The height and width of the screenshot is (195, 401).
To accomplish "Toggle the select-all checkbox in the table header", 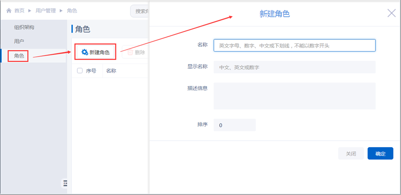I will point(80,71).
